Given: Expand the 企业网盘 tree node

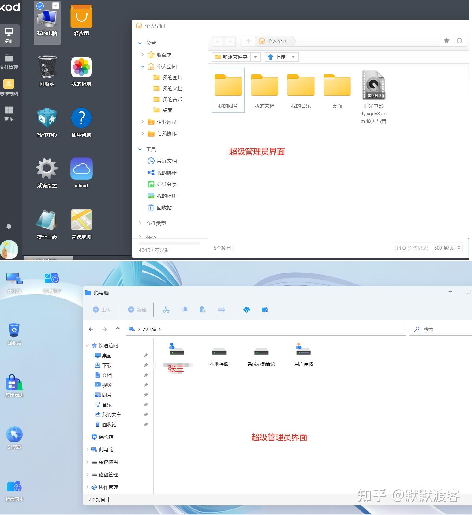Looking at the screenshot, I should click(x=143, y=122).
